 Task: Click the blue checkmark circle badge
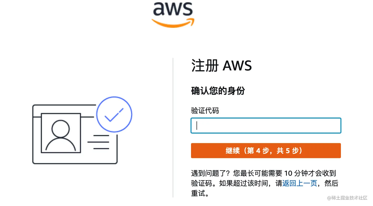tap(114, 114)
